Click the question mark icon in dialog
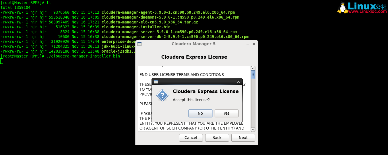The image size is (388, 155). (162, 95)
